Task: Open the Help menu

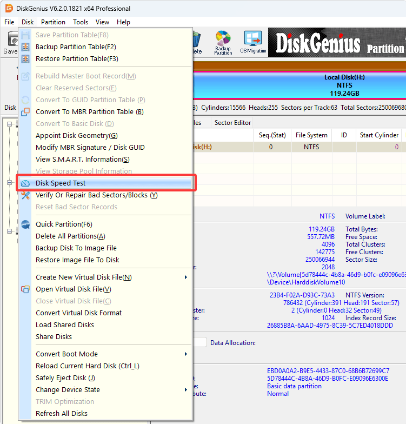Action: (123, 22)
